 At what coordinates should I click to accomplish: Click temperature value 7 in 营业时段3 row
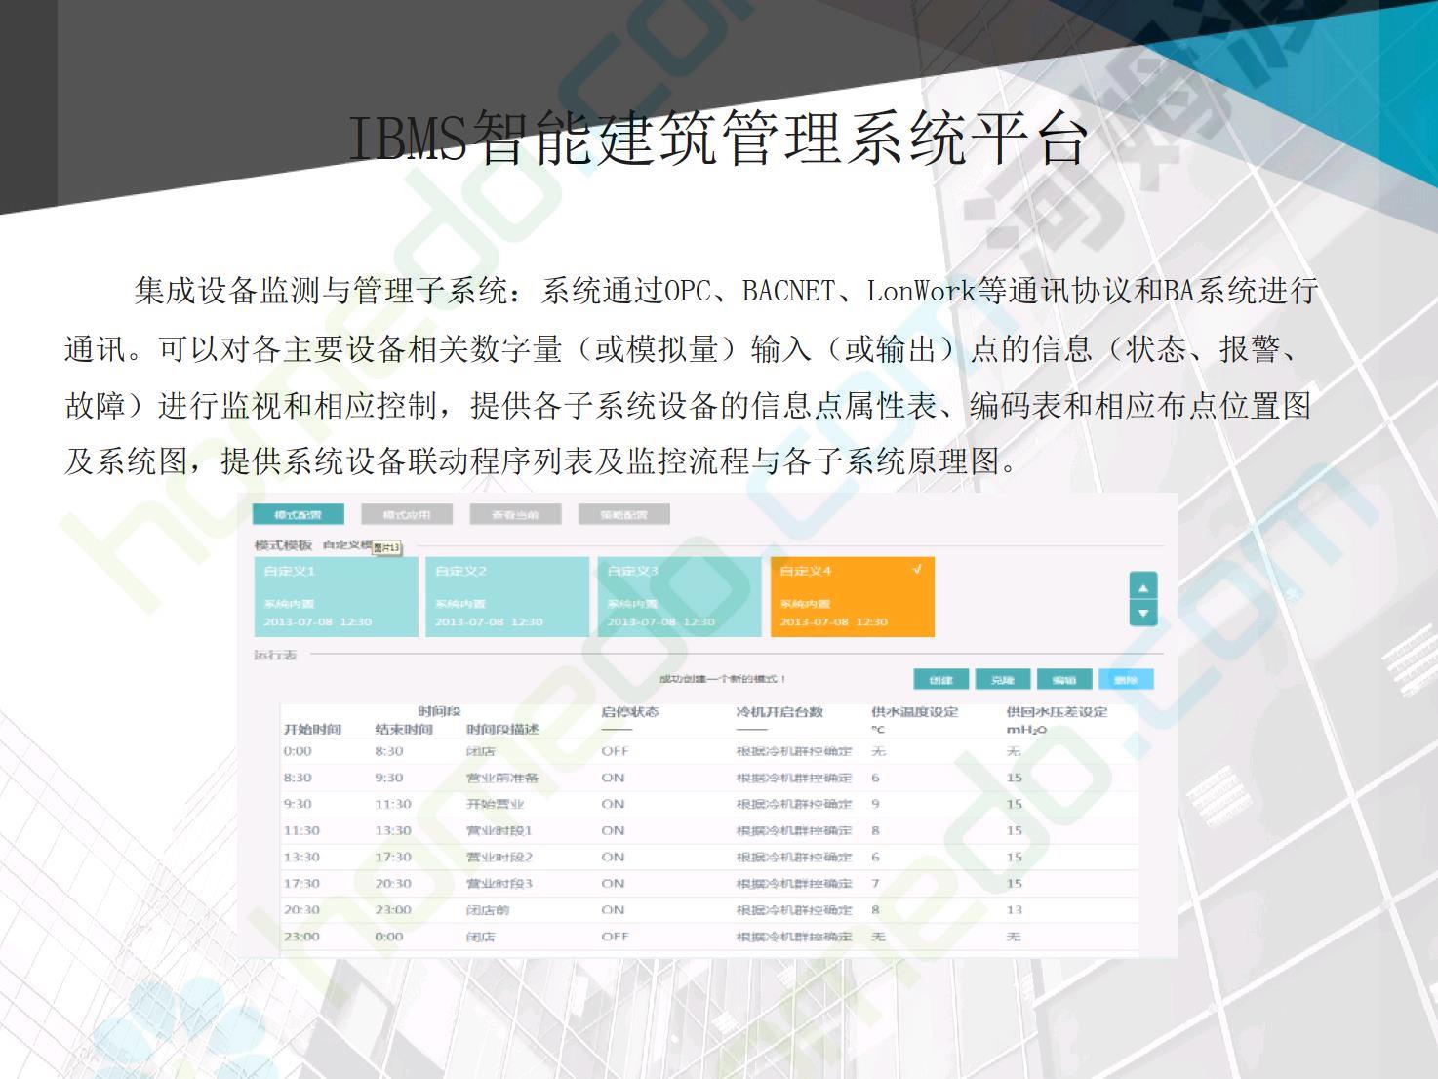(875, 883)
